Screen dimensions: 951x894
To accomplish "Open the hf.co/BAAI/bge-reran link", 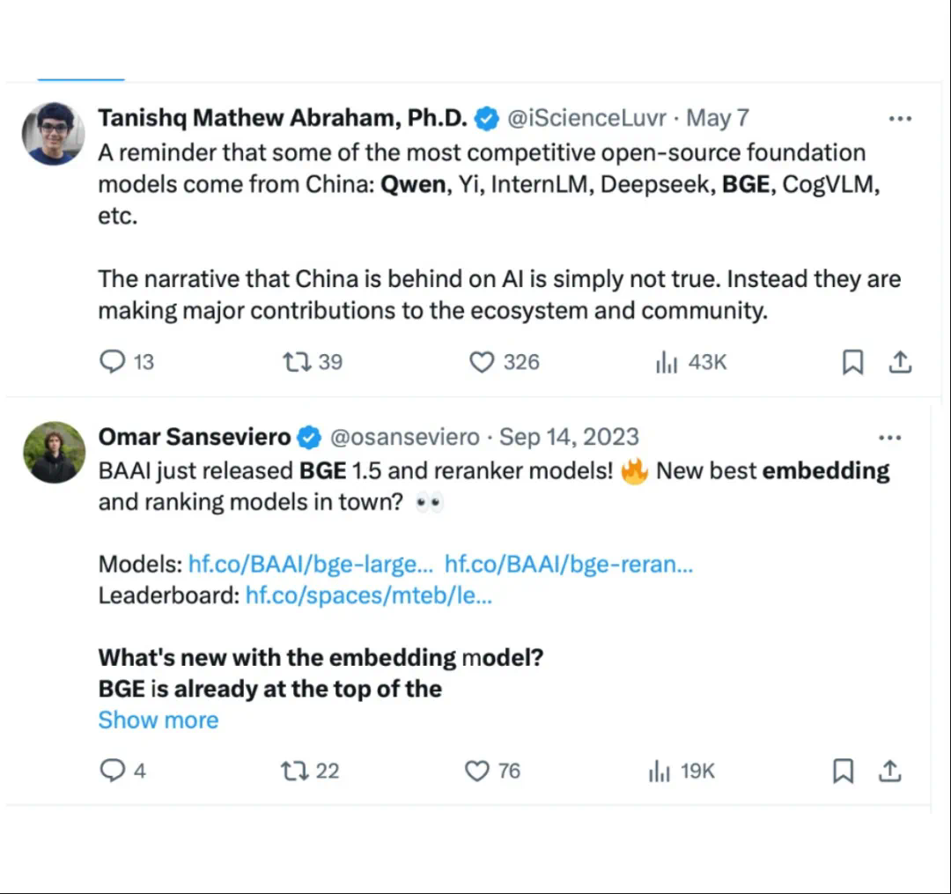I will click(x=568, y=565).
